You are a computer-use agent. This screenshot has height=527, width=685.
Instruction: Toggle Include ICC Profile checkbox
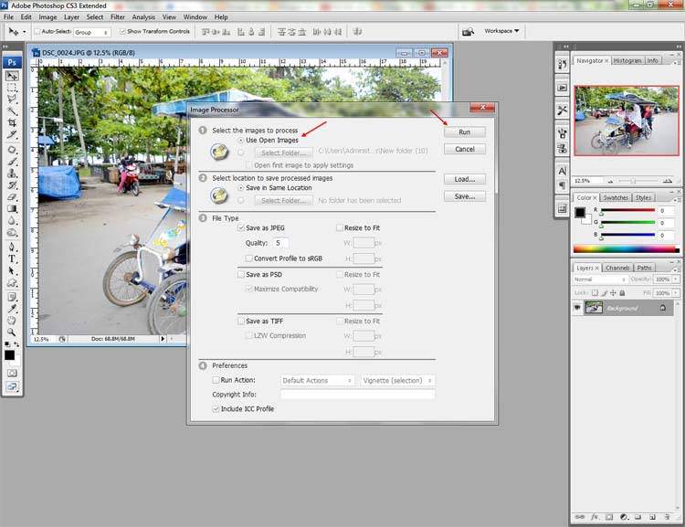pos(216,409)
